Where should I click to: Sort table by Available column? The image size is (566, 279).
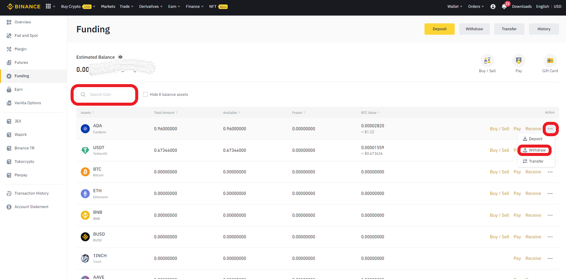[232, 113]
